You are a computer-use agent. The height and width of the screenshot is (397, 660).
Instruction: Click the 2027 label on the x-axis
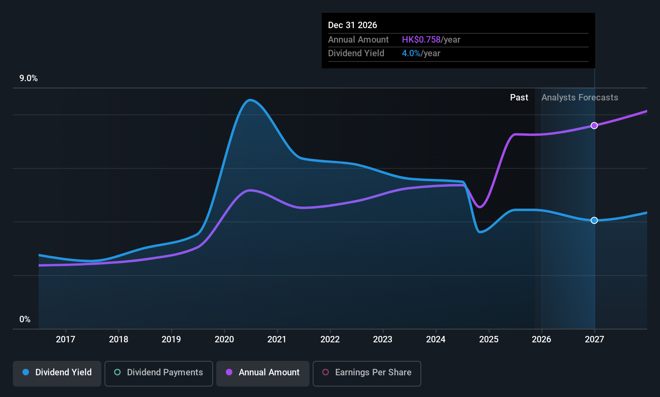(594, 339)
